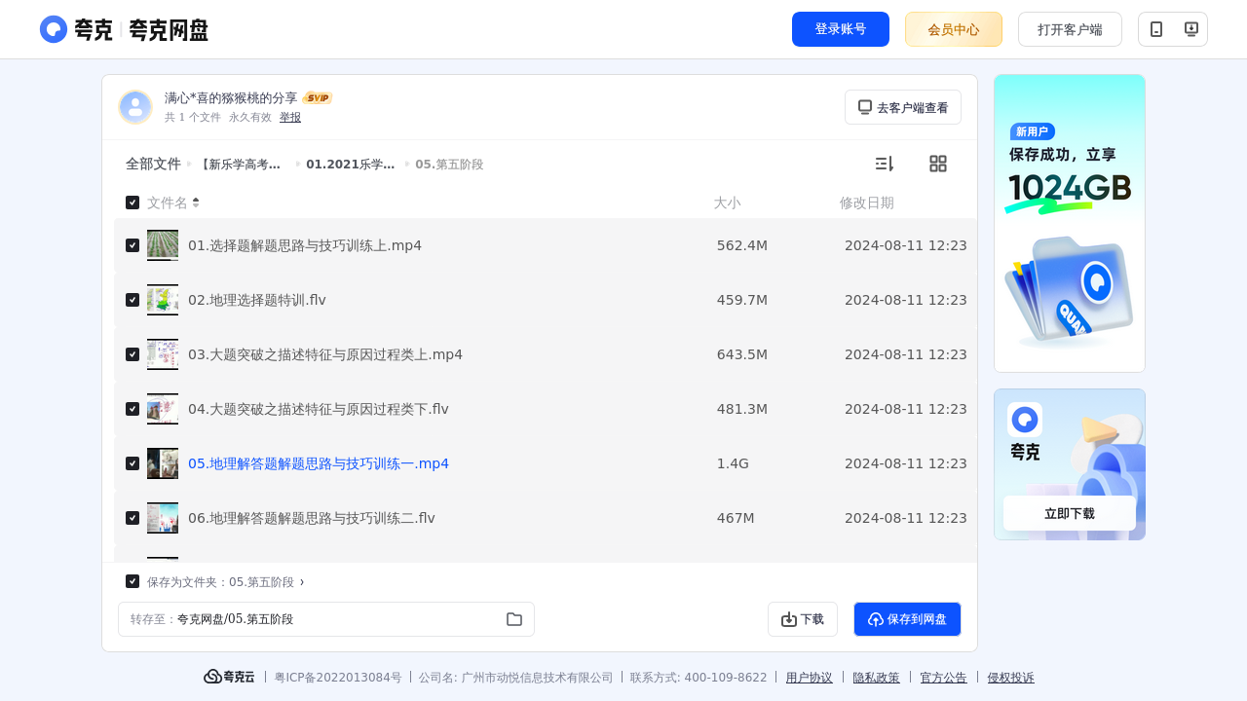The height and width of the screenshot is (701, 1247).
Task: Uncheck 04.大题突破 下.flv checkbox
Action: 132,409
